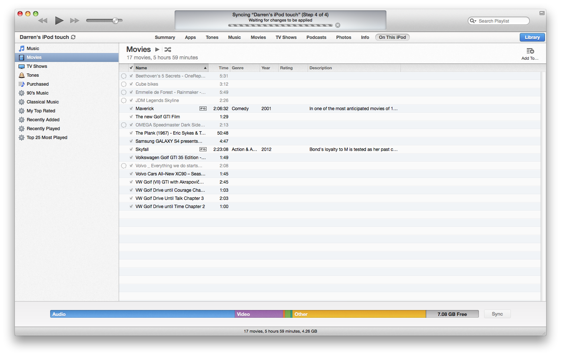Select Movies in the sidebar
The image size is (561, 356).
(67, 57)
